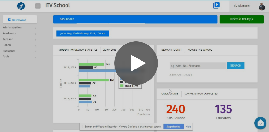Open the Health sidebar menu
This screenshot has width=269, height=132.
point(7,45)
